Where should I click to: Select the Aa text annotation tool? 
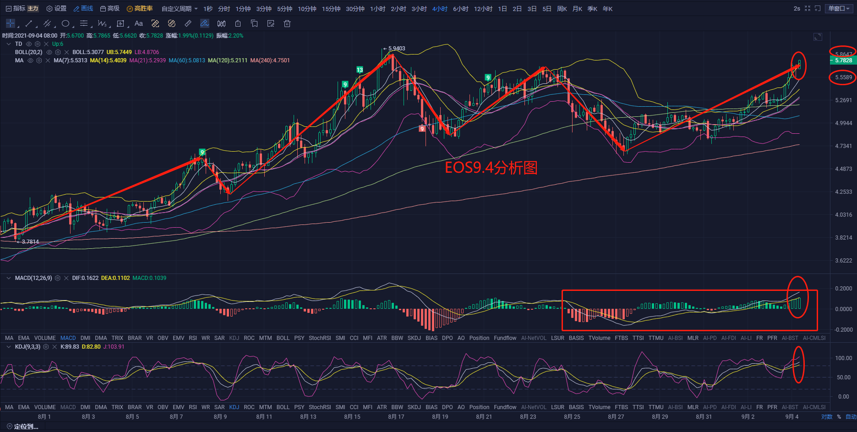click(139, 23)
